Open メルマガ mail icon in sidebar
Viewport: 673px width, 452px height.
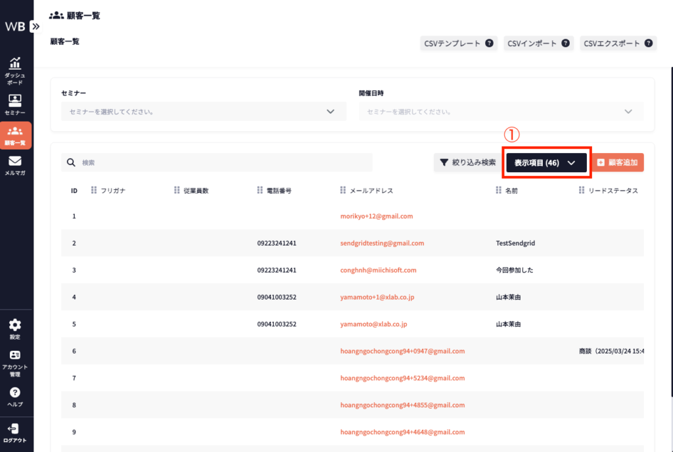coord(14,164)
